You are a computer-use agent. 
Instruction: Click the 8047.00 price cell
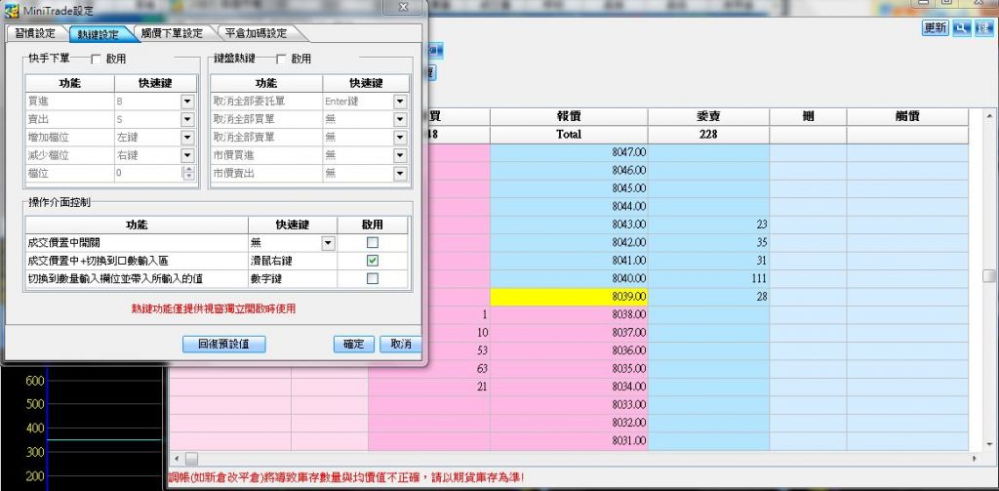[x=569, y=152]
